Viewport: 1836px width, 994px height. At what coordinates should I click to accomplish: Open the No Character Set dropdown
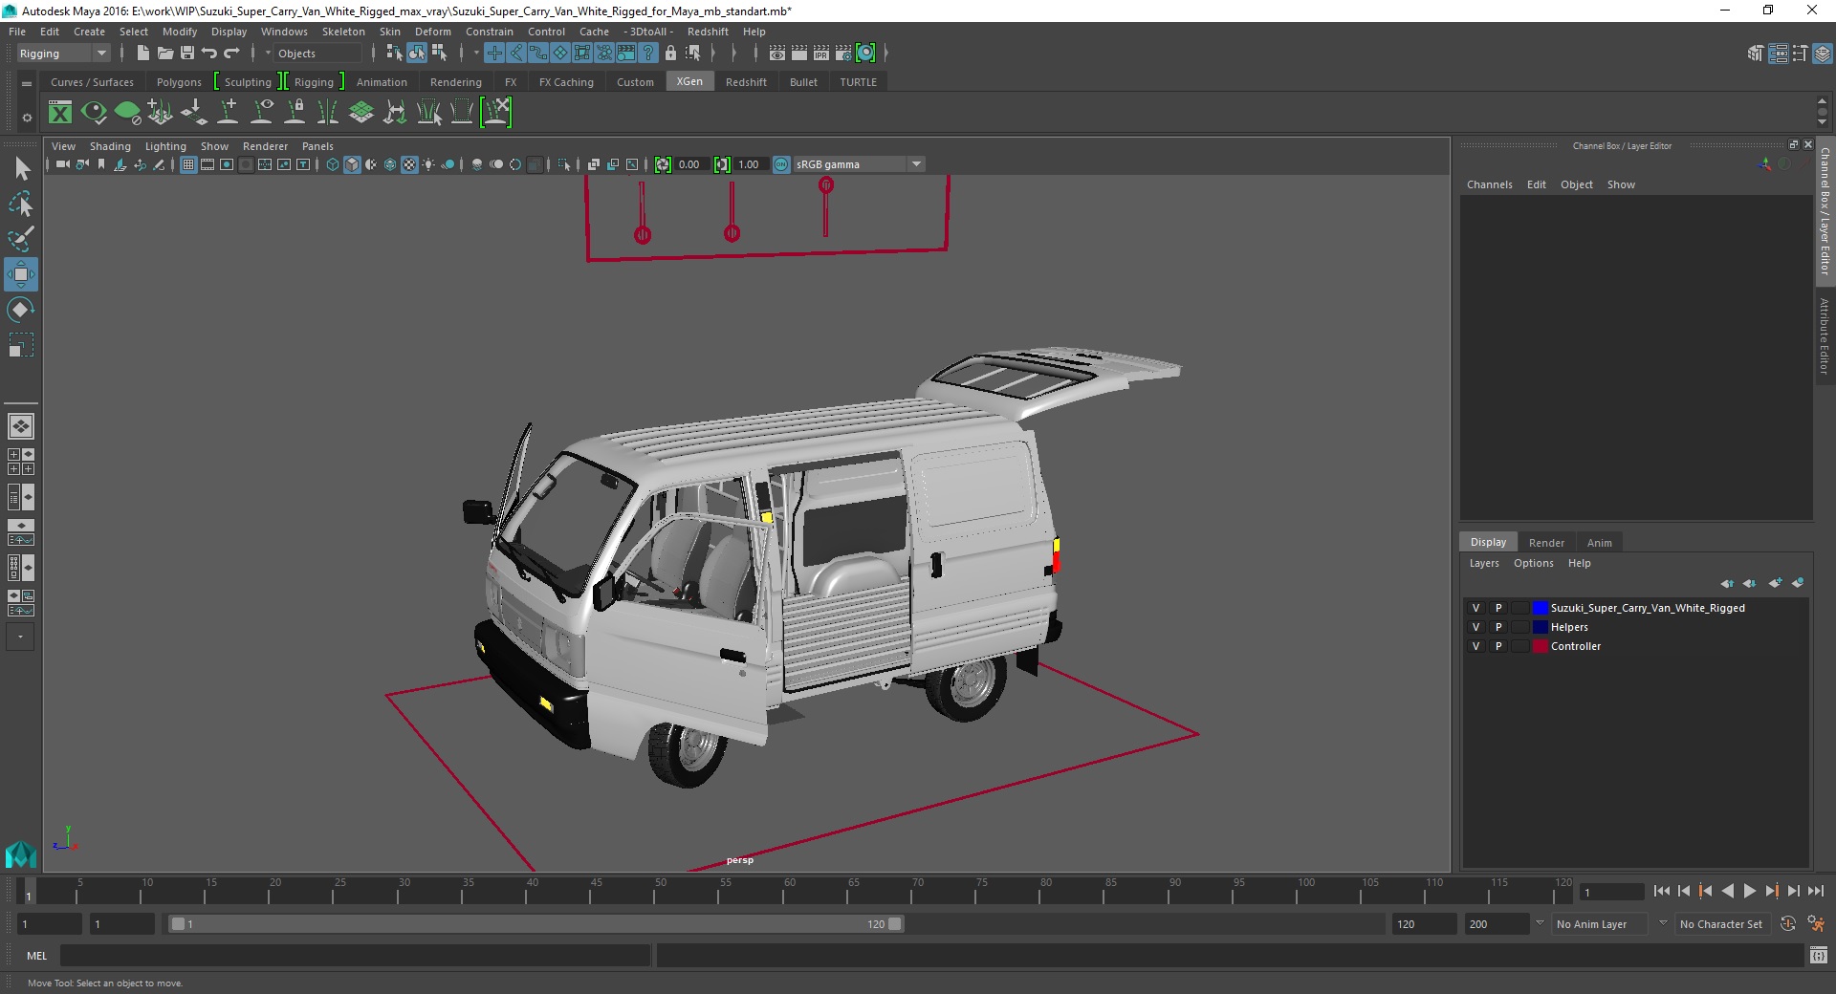pyautogui.click(x=1721, y=924)
